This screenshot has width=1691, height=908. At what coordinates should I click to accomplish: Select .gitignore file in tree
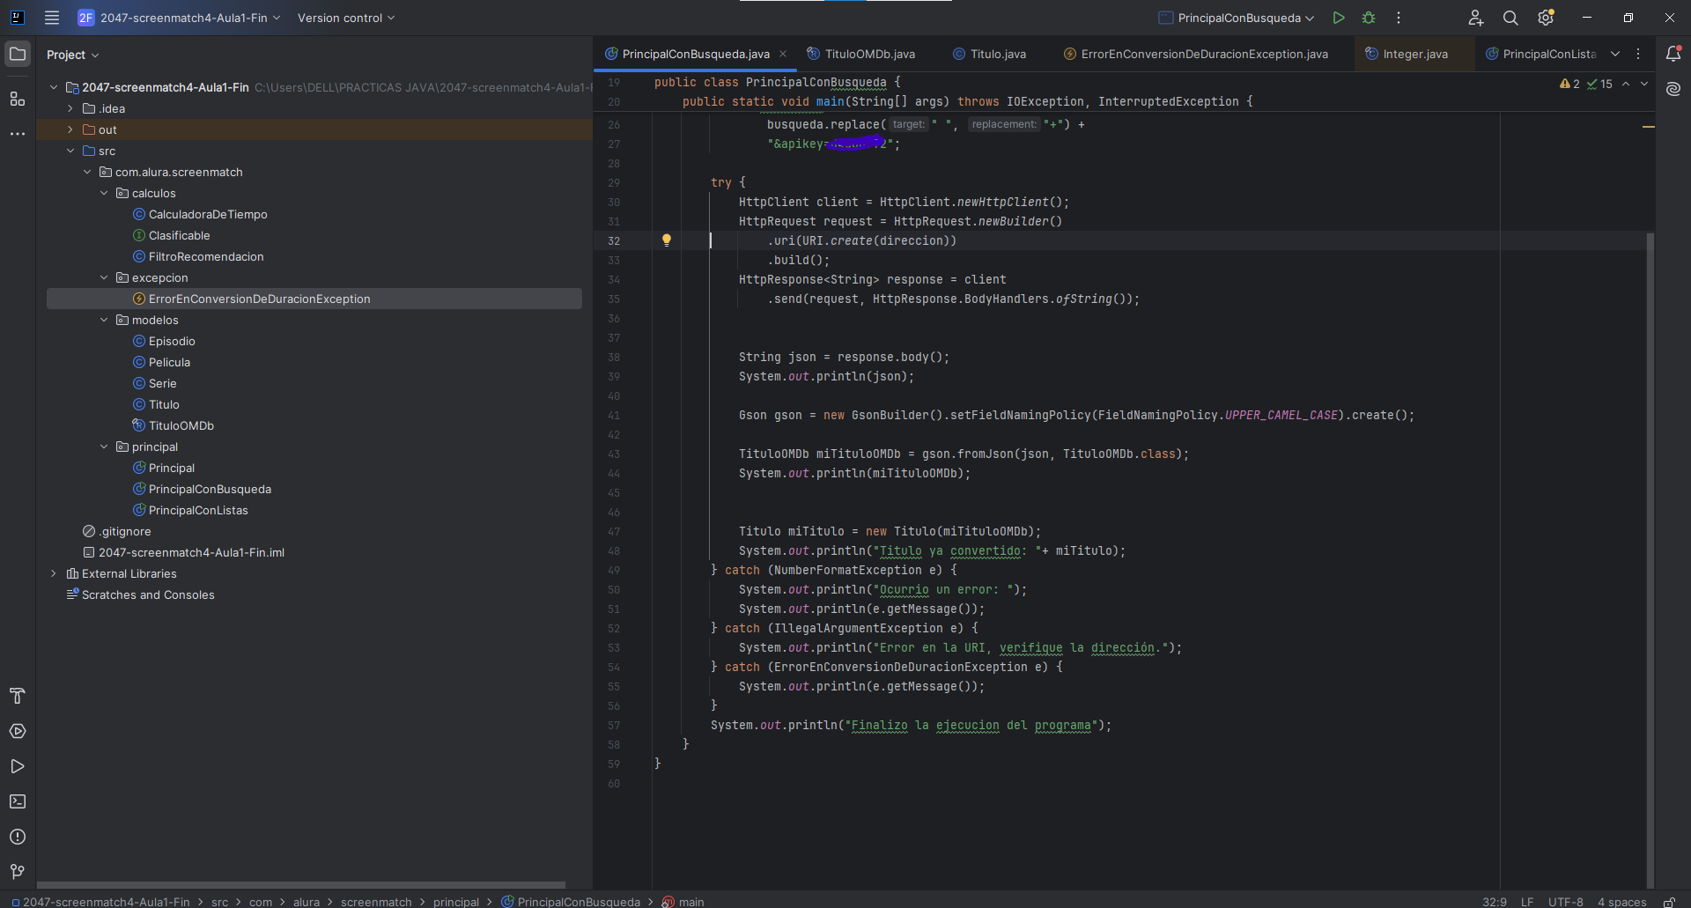125,531
